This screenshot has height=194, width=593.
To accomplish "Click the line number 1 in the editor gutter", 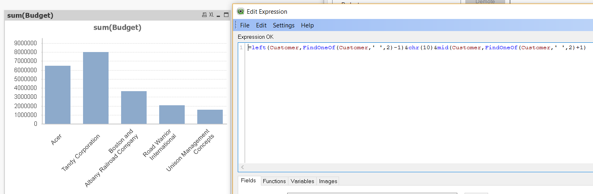I will (241, 48).
